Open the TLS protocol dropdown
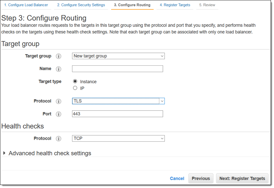The height and width of the screenshot is (188, 274). pos(118,101)
